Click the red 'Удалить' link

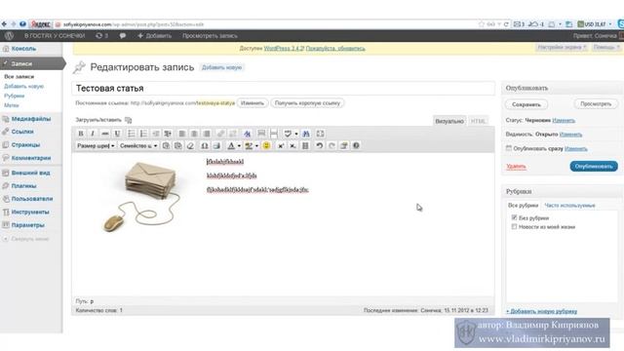pos(516,167)
